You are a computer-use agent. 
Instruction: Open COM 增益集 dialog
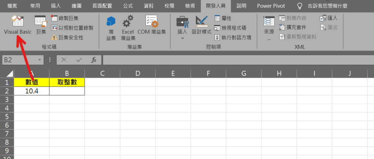tap(152, 25)
